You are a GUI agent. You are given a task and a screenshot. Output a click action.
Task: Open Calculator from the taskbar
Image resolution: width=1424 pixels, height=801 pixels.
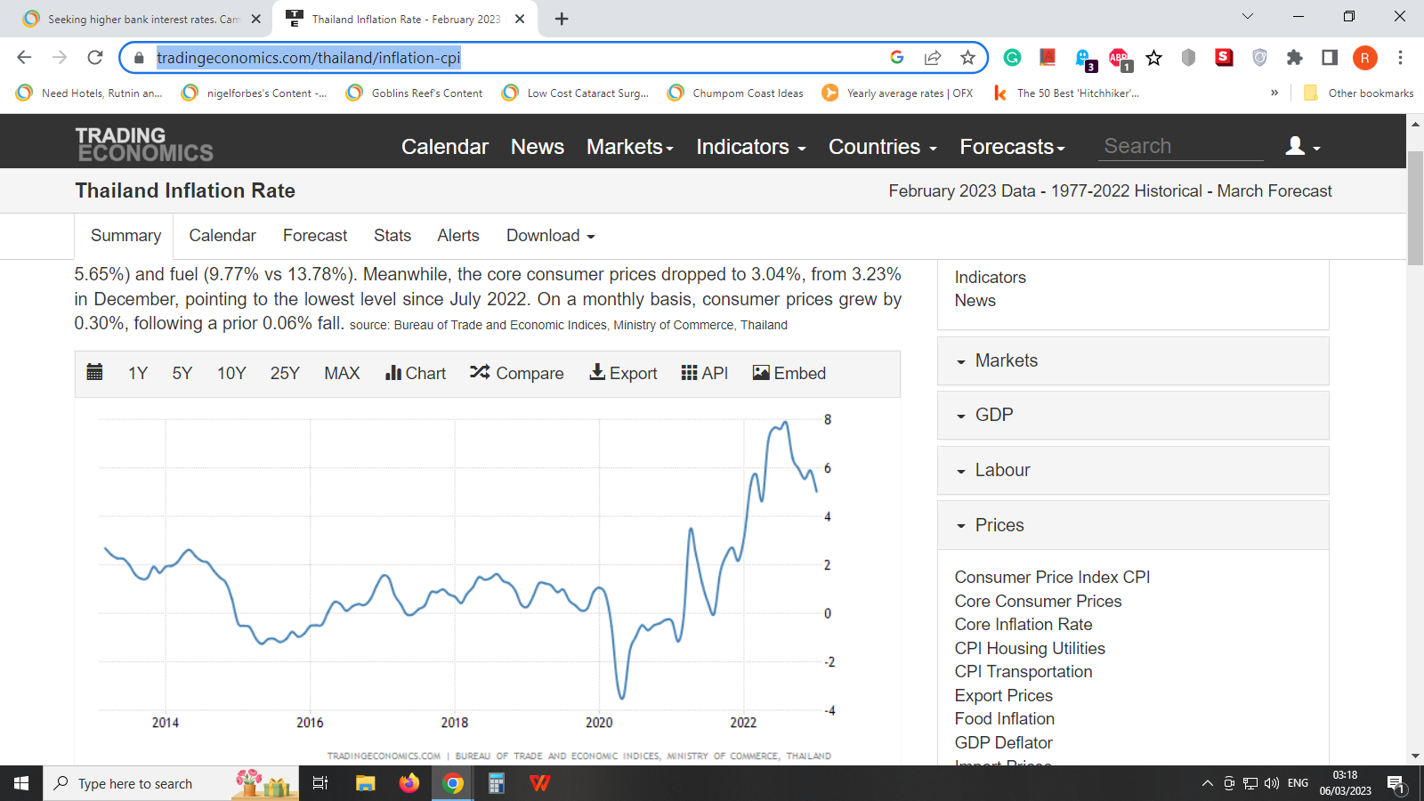point(497,783)
